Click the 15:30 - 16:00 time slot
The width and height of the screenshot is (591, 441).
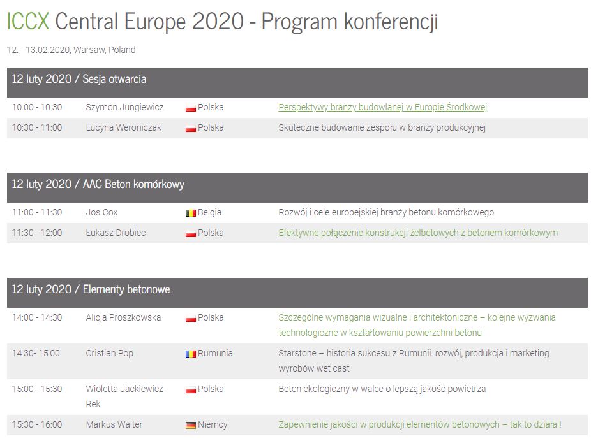click(x=37, y=424)
